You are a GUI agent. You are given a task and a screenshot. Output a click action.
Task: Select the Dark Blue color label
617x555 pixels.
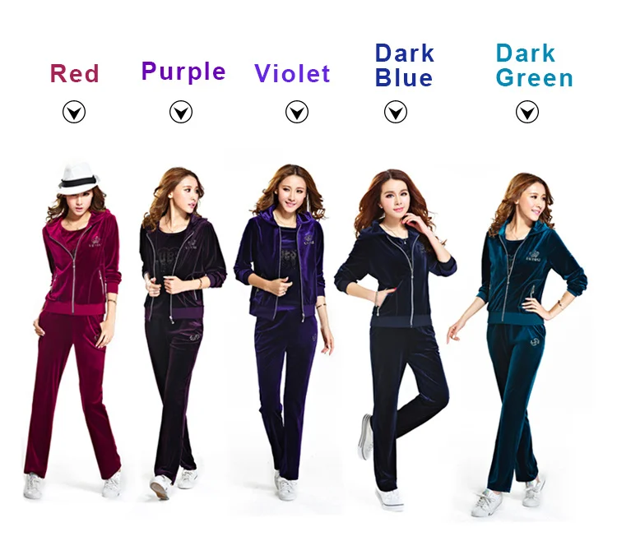tap(405, 65)
